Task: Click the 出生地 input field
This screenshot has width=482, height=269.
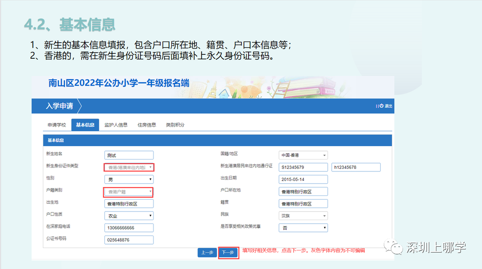Action: point(129,204)
